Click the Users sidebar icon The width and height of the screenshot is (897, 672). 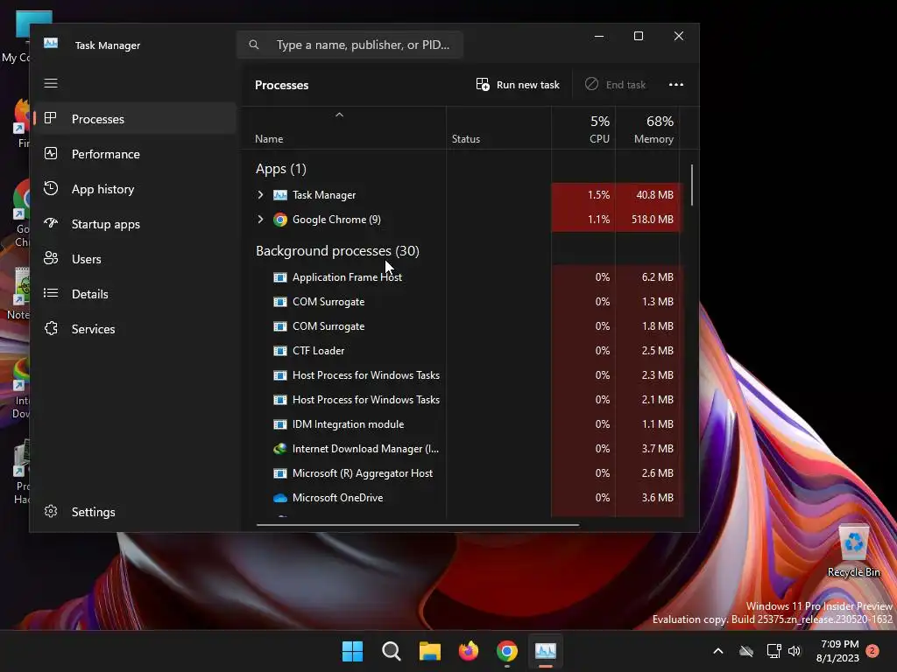pyautogui.click(x=51, y=258)
